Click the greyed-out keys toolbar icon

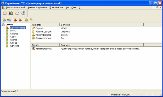pos(31,20)
